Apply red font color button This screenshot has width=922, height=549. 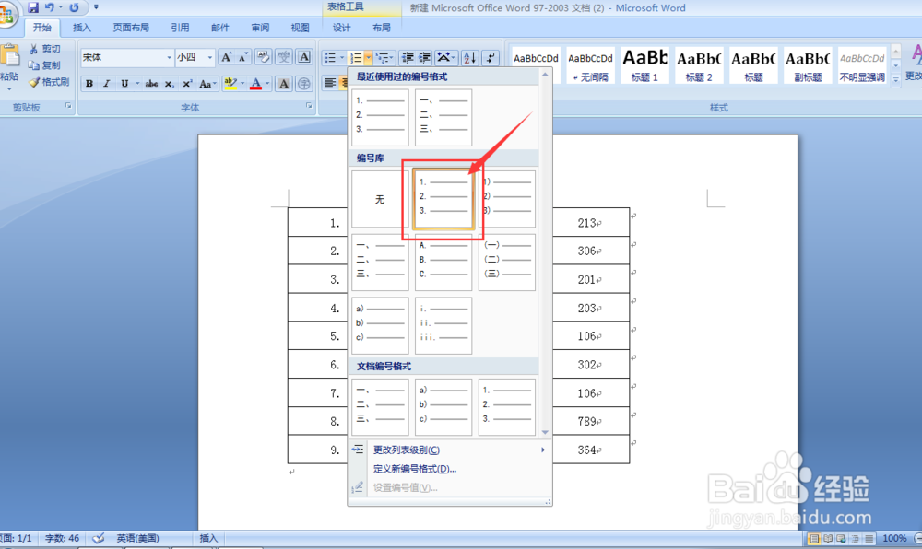click(255, 84)
